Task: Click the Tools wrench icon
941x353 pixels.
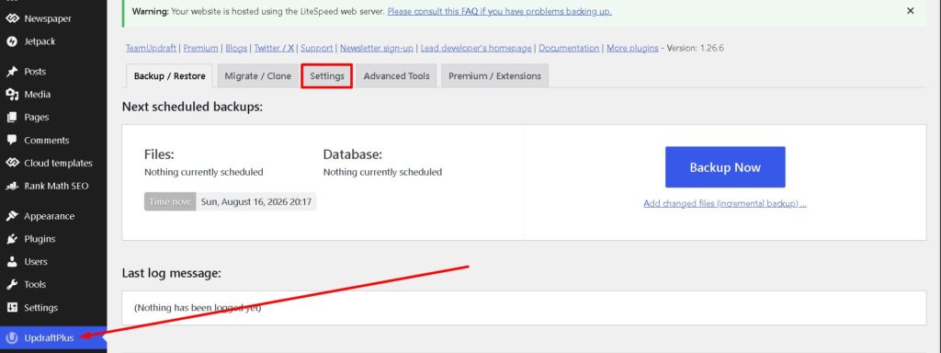Action: point(11,285)
